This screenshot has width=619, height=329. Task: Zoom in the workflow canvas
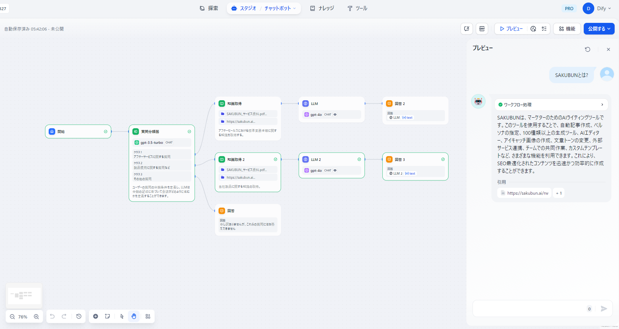coord(36,317)
